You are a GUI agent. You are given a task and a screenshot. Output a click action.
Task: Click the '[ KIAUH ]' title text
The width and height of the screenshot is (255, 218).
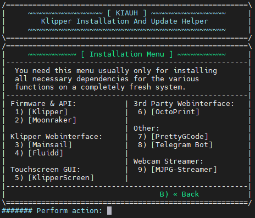tap(127, 13)
